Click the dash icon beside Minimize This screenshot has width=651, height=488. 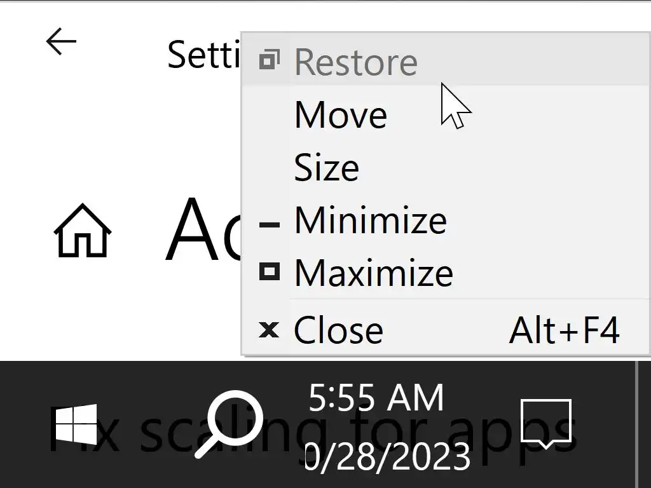270,224
